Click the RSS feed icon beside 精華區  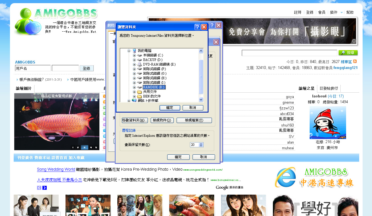[355, 62]
